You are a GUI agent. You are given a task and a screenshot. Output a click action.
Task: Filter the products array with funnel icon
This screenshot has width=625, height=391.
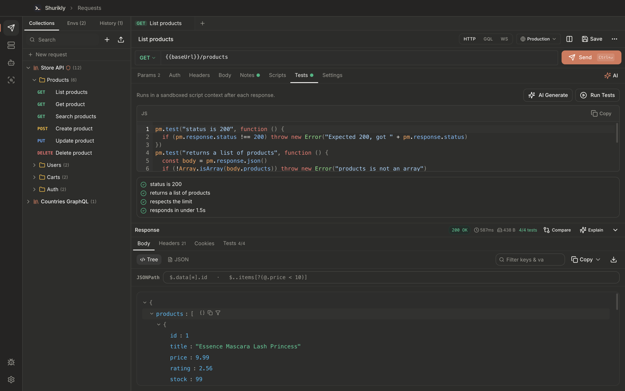218,313
